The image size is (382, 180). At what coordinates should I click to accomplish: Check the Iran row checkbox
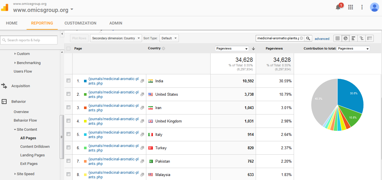point(68,107)
